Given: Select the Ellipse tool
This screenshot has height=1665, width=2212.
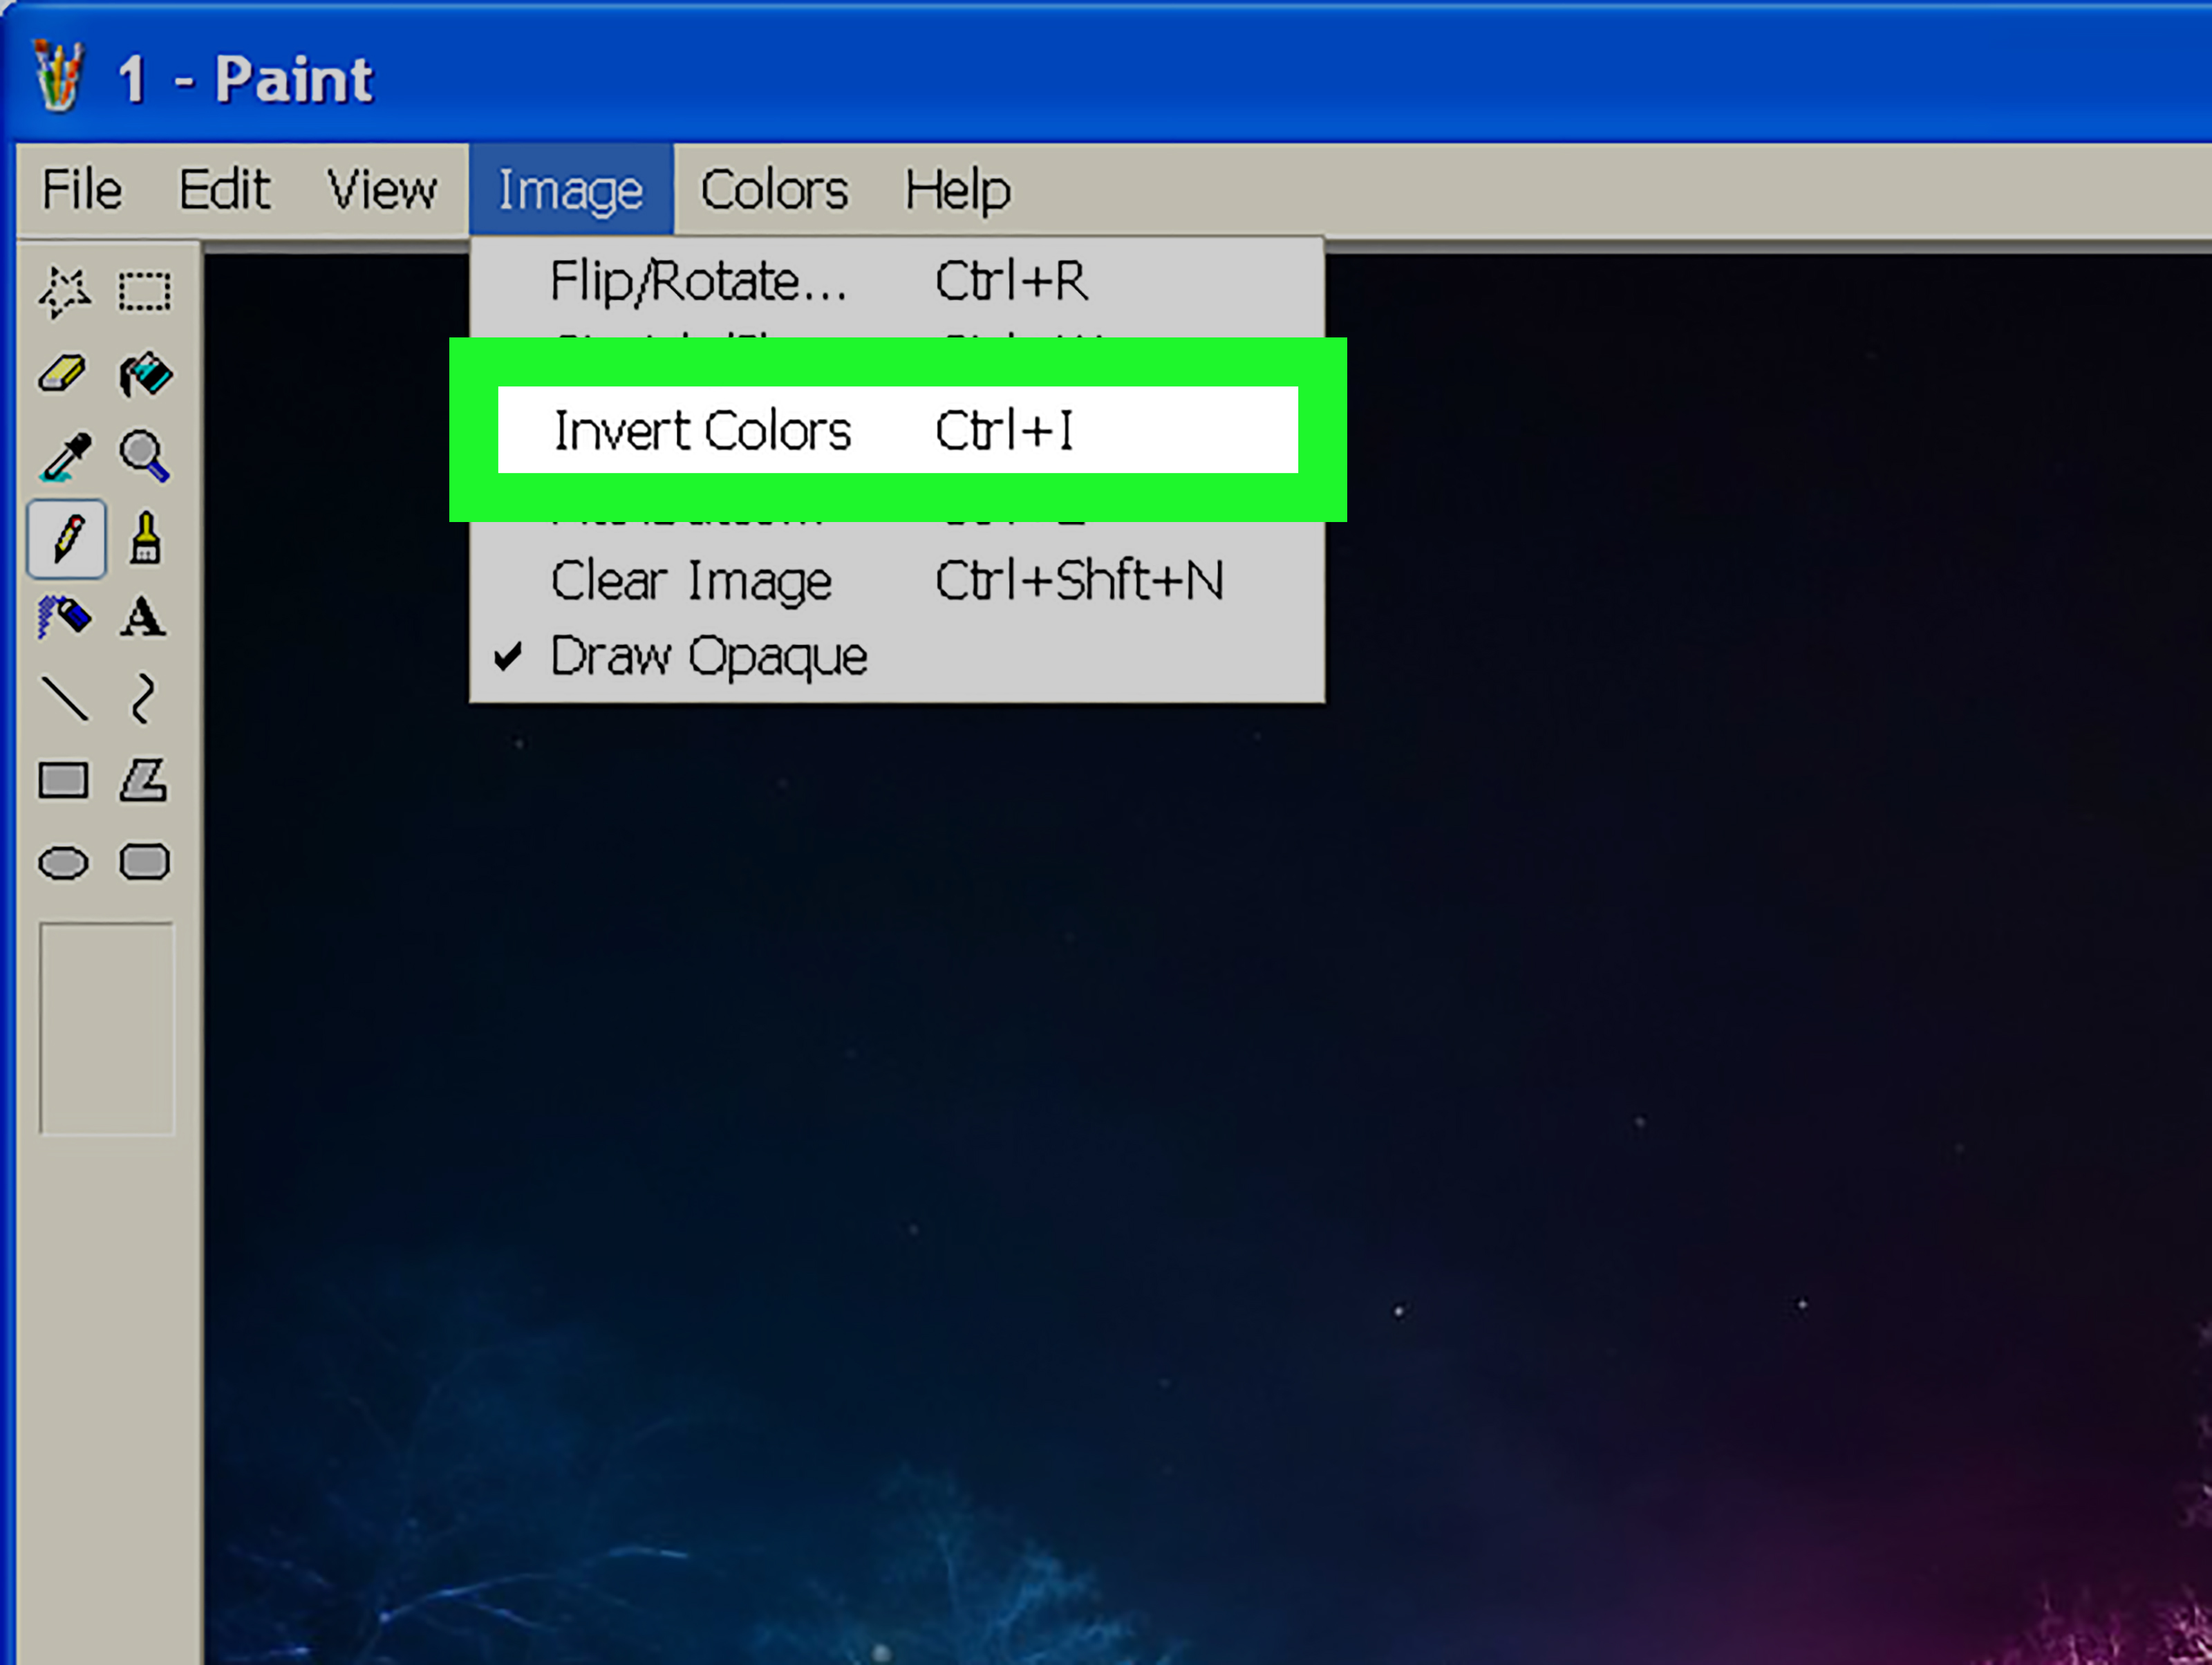Looking at the screenshot, I should [x=62, y=862].
